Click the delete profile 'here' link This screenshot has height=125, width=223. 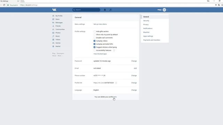click(x=115, y=97)
